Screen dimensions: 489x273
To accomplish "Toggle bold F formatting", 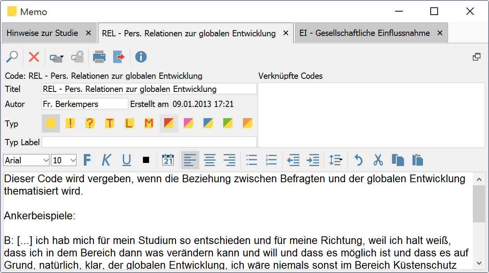I will tap(87, 160).
